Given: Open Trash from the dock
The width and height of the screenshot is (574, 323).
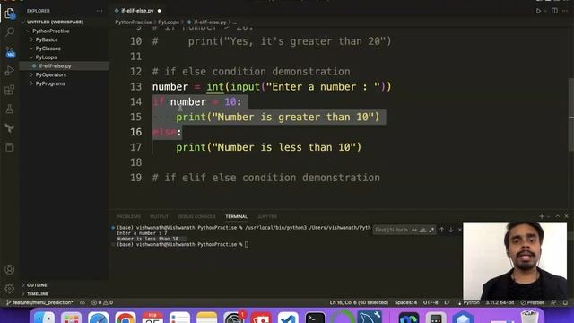Looking at the screenshot, I should point(530,317).
